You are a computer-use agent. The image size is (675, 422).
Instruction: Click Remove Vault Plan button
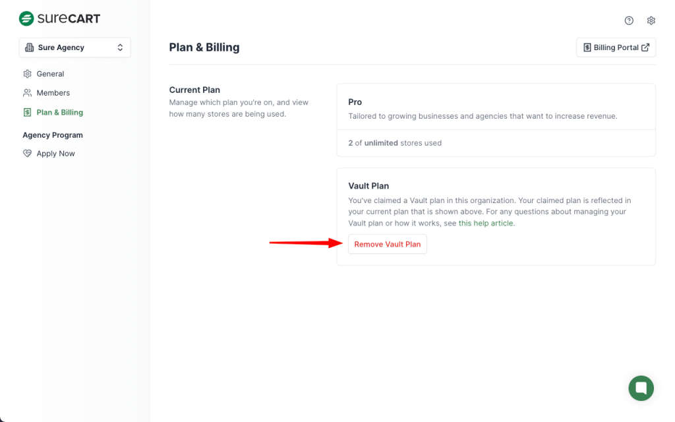(388, 244)
